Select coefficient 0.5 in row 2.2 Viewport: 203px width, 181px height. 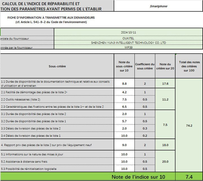click(145, 99)
